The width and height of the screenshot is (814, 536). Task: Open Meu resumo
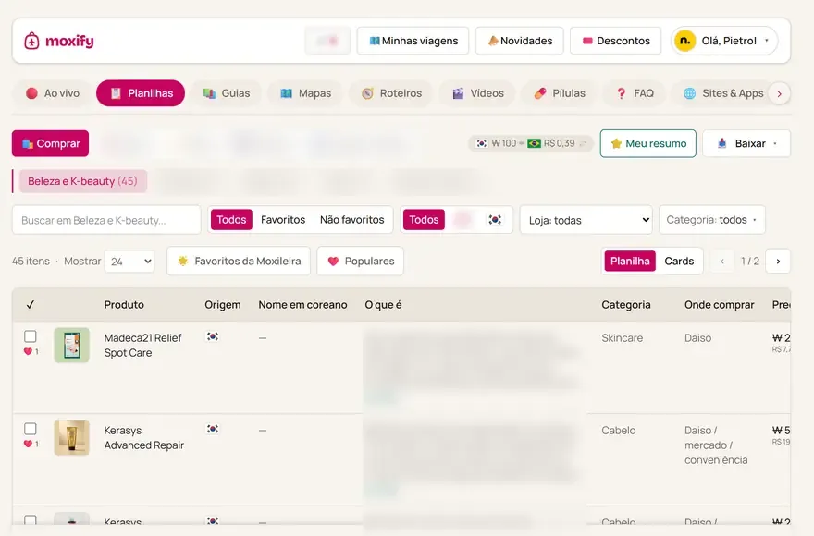click(647, 143)
